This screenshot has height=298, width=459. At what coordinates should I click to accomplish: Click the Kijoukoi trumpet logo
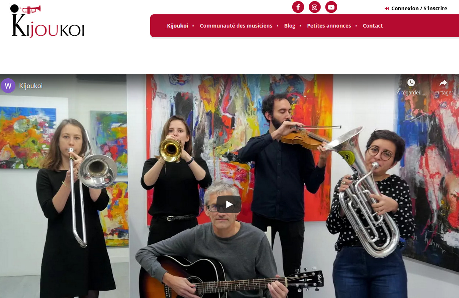(48, 21)
